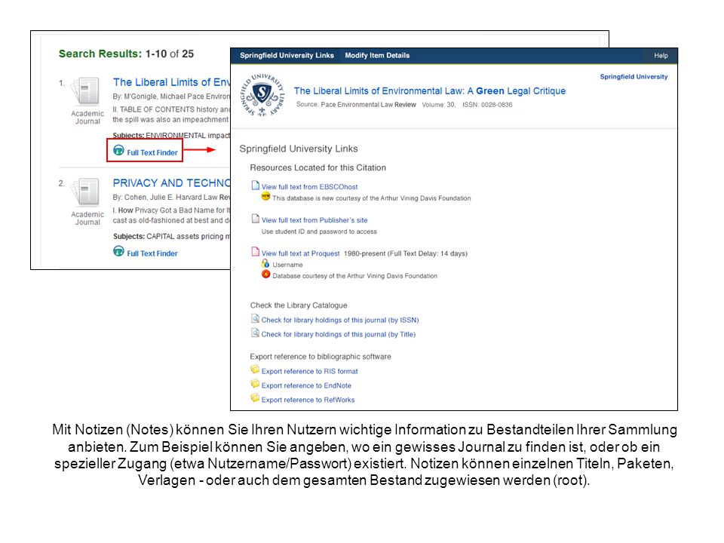Click 'Search Results: 1-10 of 25' heading
The image size is (724, 543).
click(x=126, y=54)
